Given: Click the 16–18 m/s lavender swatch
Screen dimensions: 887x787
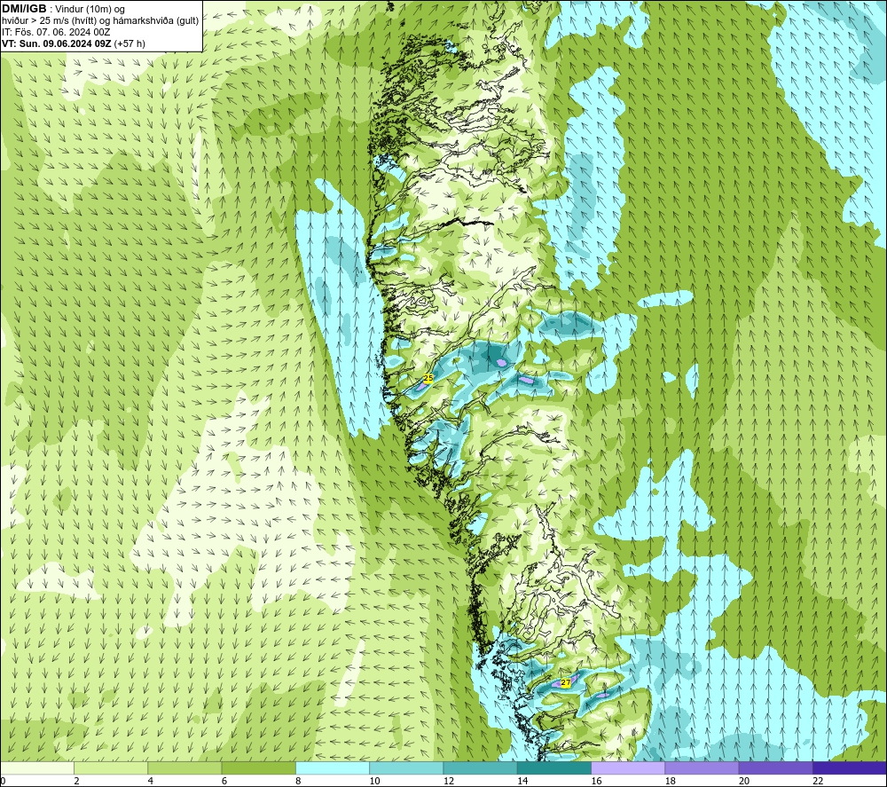Looking at the screenshot, I should [628, 767].
